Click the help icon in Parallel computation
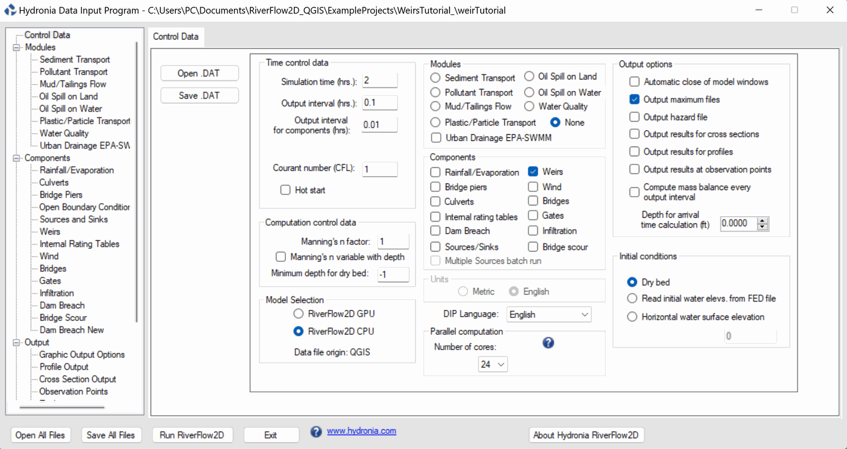Screen dimensions: 847x449 click(548, 343)
